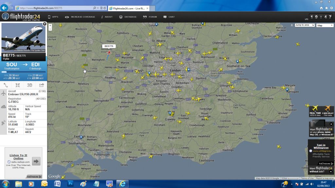The height and width of the screenshot is (188, 335).
Task: Click the 5 Min Delay FAA data legend
Action: click(328, 111)
